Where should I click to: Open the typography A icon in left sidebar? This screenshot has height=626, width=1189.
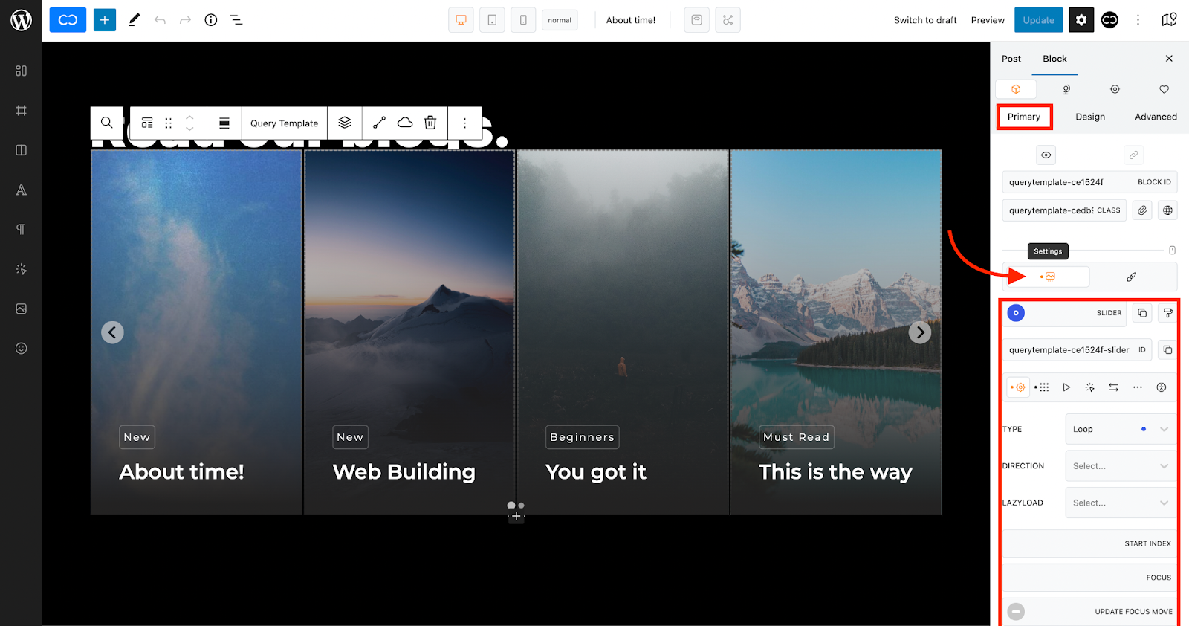[x=22, y=190]
